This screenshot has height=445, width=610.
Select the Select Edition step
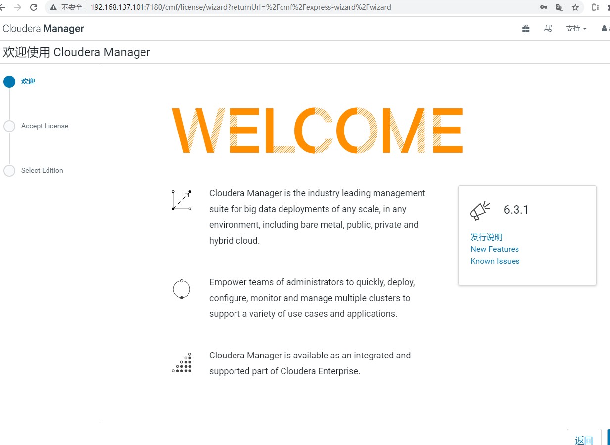click(42, 170)
